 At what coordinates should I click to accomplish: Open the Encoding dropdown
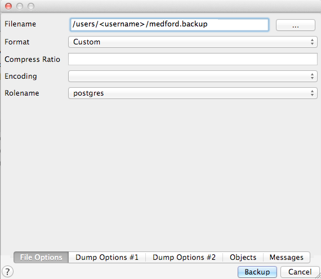tap(193, 76)
